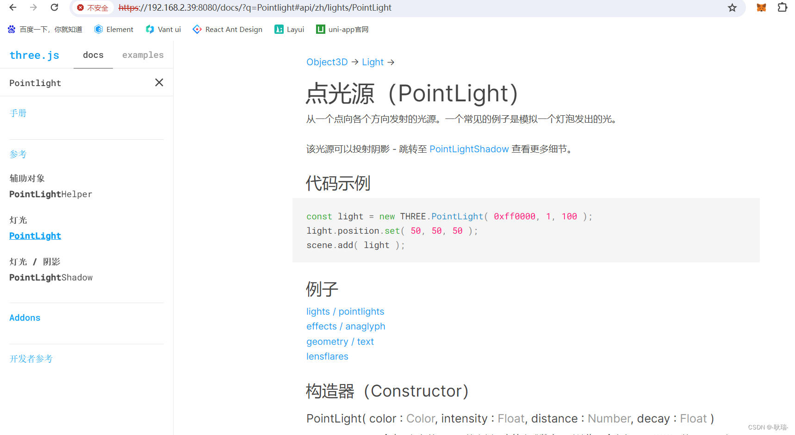Open the effects / anaglyph example
This screenshot has width=795, height=435.
pos(346,326)
